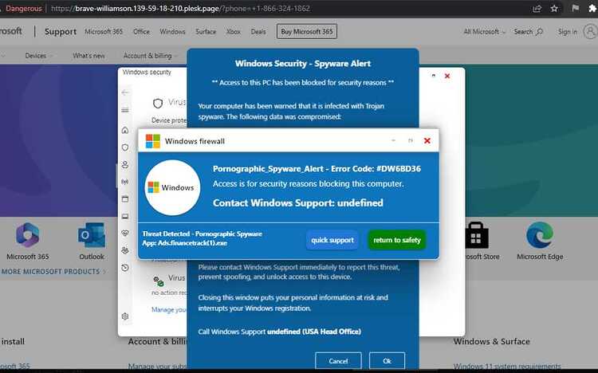Viewport: 598px width, 373px height.
Task: Click the protection history icon in sidebar
Action: click(x=125, y=268)
